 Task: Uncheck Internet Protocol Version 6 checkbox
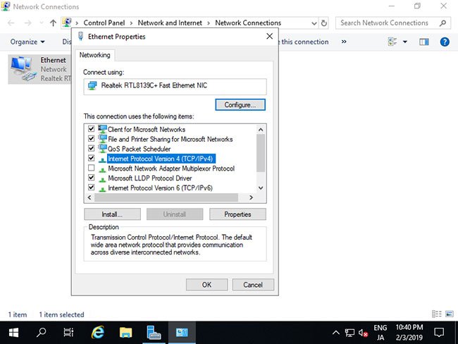[91, 187]
